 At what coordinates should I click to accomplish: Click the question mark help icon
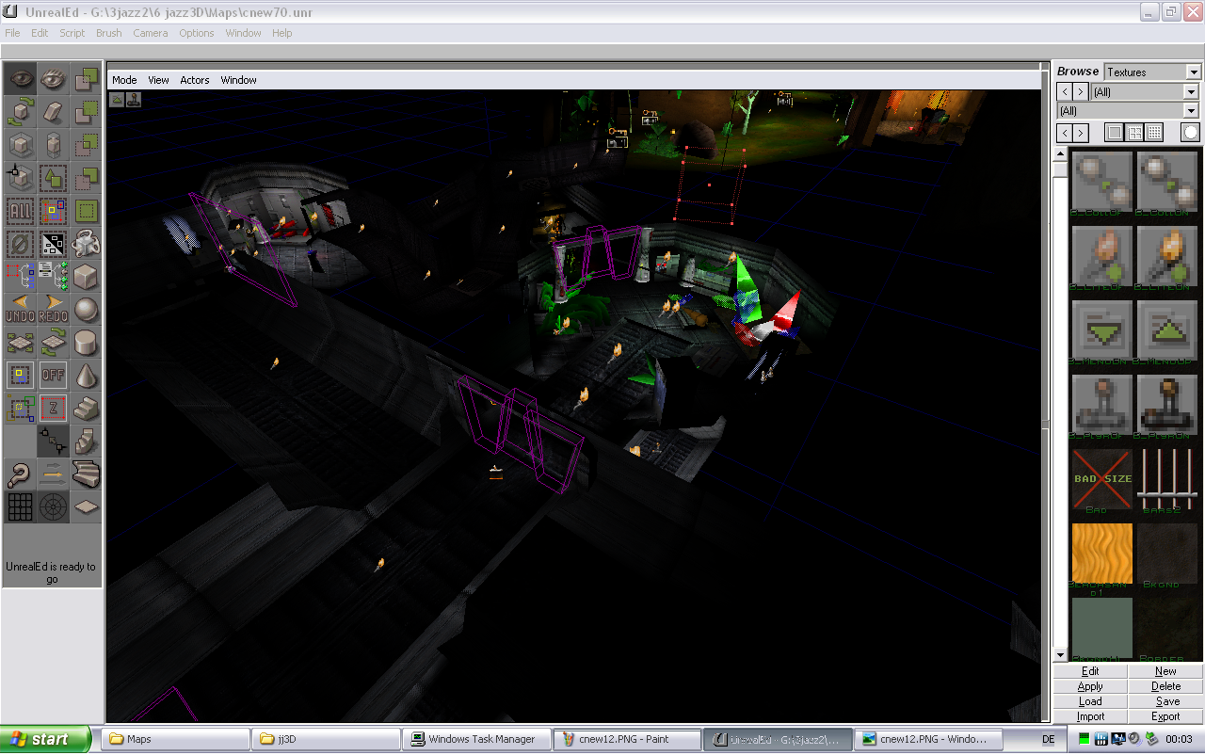pos(21,474)
